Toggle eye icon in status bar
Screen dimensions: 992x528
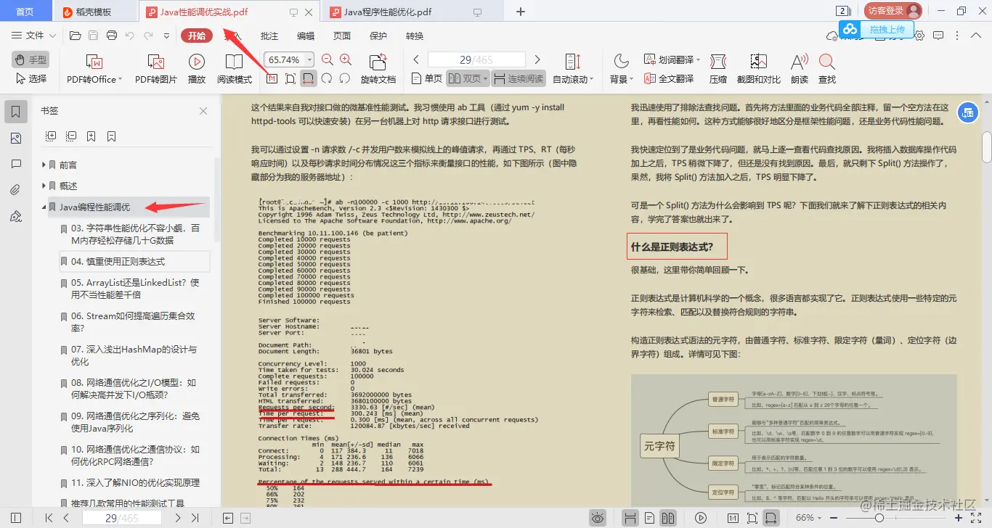click(x=598, y=517)
